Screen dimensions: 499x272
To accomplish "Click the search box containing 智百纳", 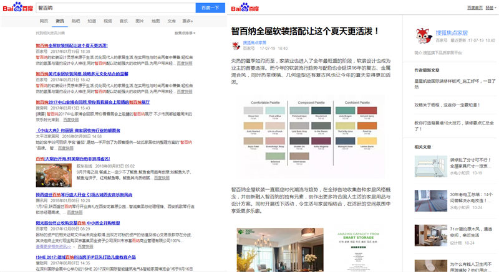I will pyautogui.click(x=116, y=8).
